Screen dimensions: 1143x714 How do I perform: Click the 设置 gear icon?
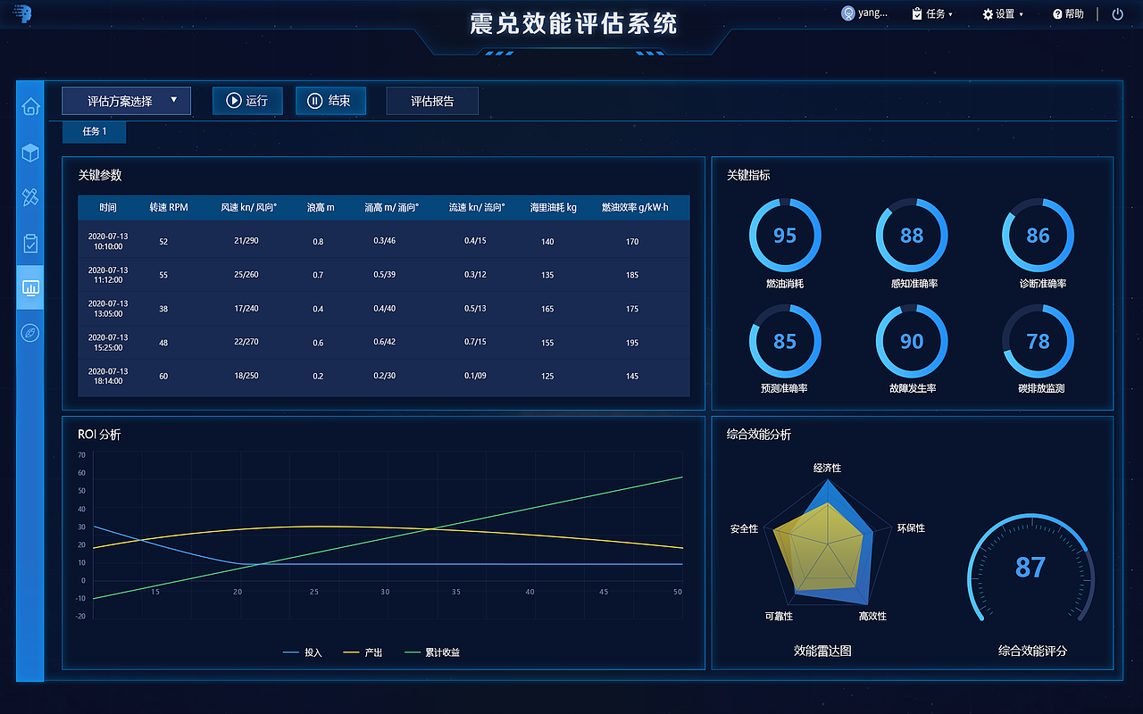coord(988,14)
